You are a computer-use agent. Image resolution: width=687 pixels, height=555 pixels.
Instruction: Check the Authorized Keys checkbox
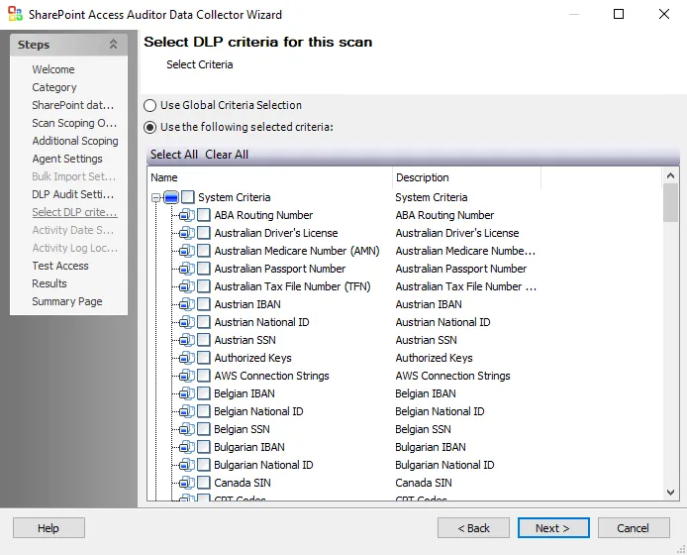coord(203,358)
